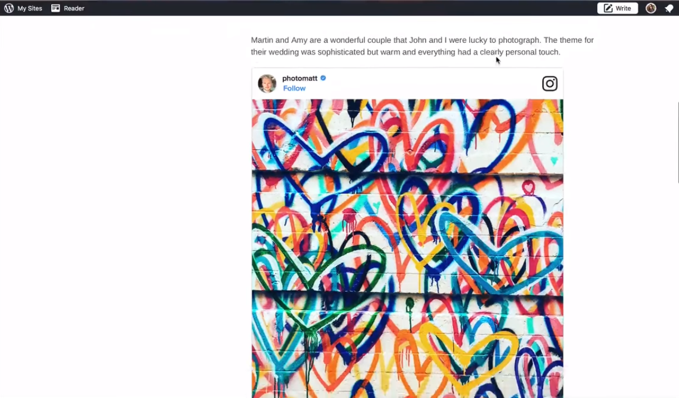The height and width of the screenshot is (398, 679).
Task: Open the user profile avatar in masterbar
Action: tap(651, 8)
